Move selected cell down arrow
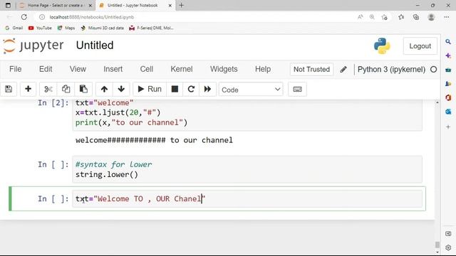The height and width of the screenshot is (256, 456). [121, 89]
